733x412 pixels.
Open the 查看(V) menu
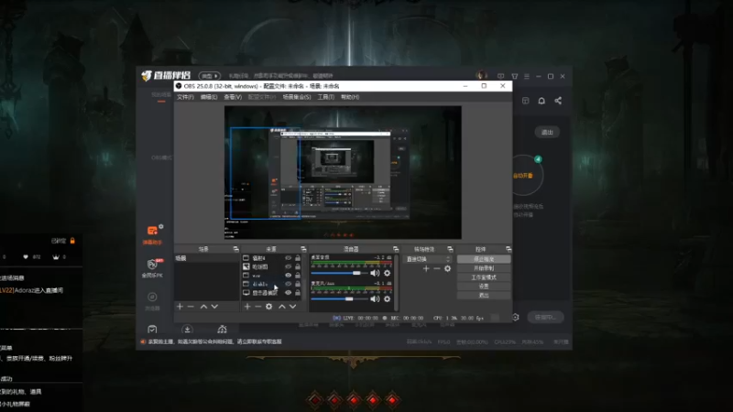coord(233,97)
